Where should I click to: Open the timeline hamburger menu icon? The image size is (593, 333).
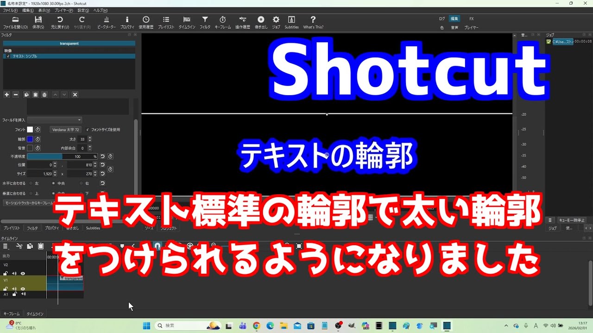coord(6,246)
